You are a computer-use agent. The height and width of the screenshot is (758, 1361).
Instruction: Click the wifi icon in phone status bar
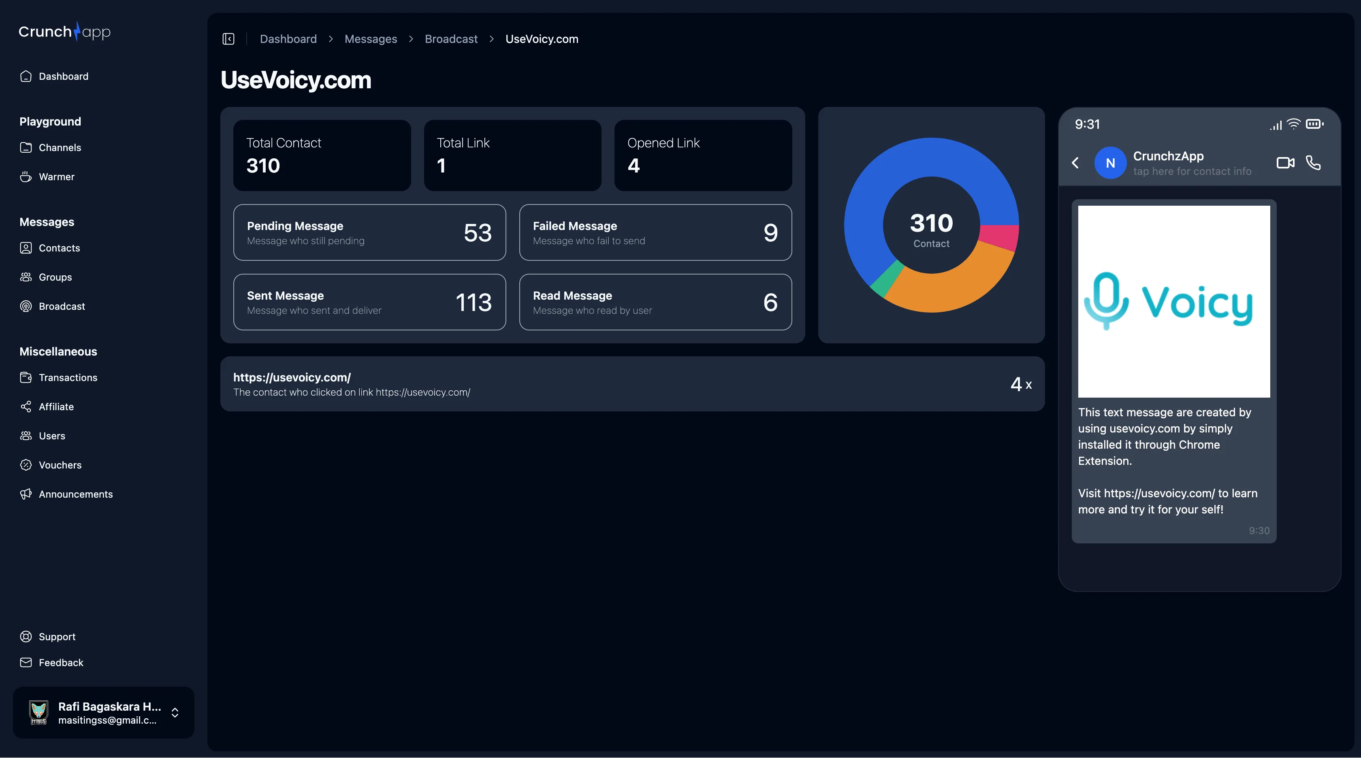point(1293,124)
